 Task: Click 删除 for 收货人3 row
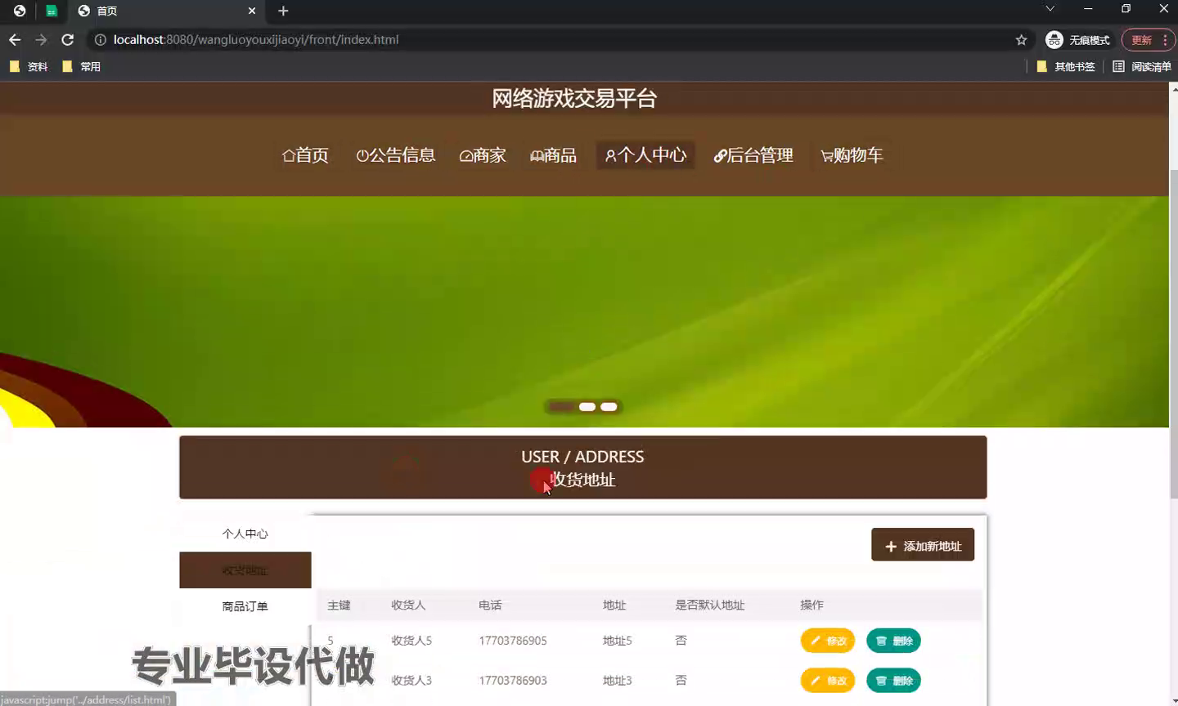click(894, 680)
